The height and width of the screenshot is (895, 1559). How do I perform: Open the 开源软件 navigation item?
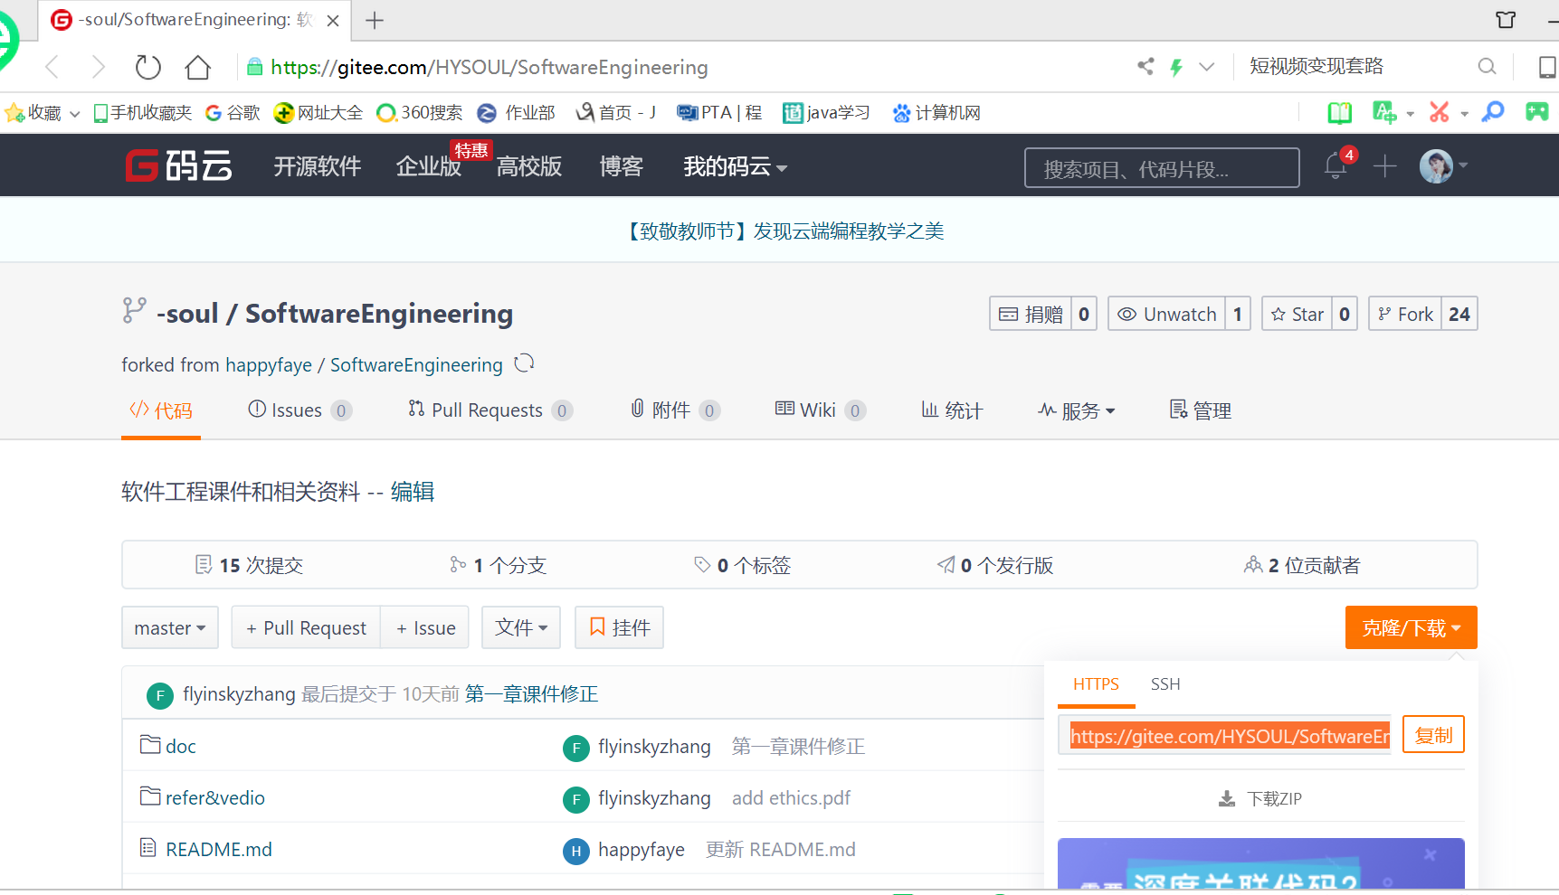[x=318, y=166]
